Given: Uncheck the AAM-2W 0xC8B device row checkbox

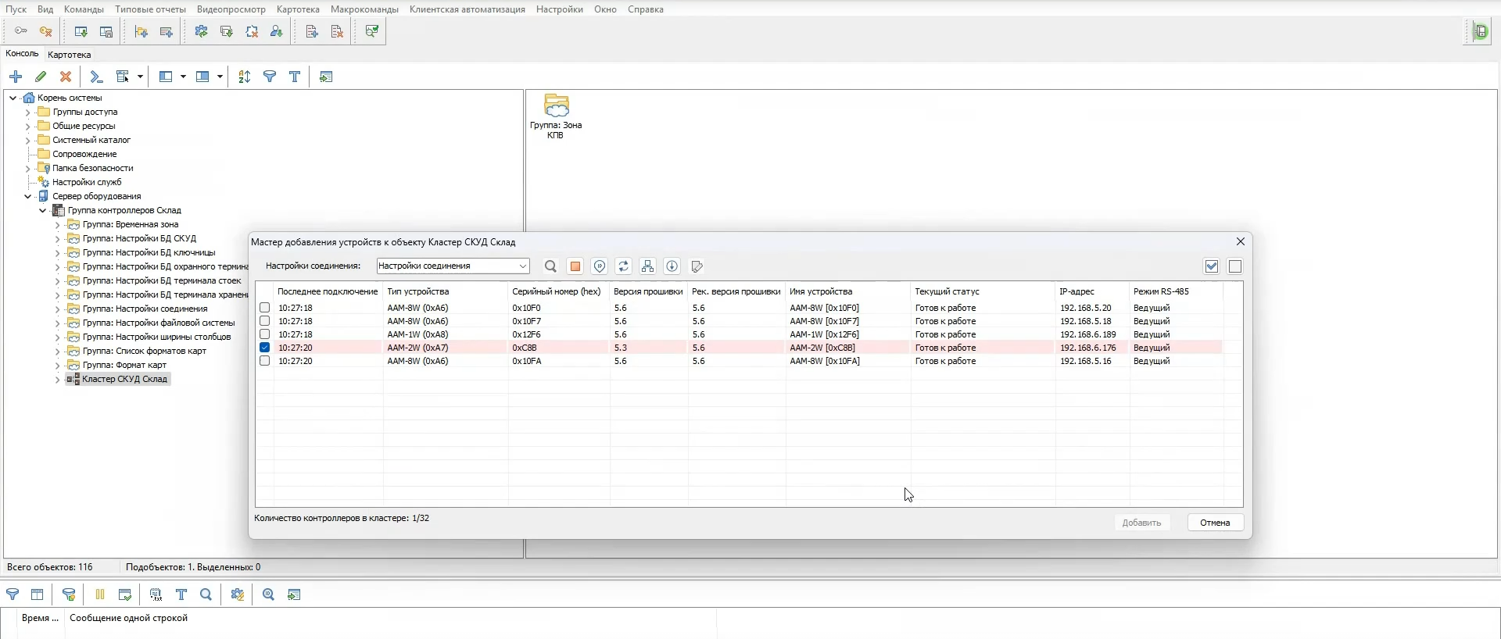Looking at the screenshot, I should click(265, 348).
